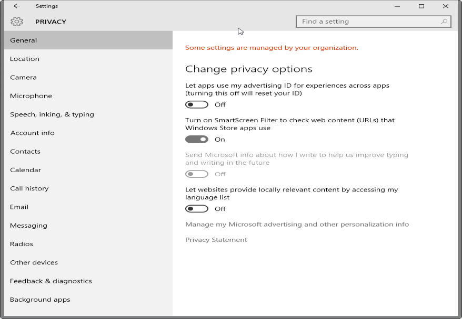Open the Camera privacy page
Viewport: 462px width, 319px height.
pyautogui.click(x=23, y=77)
